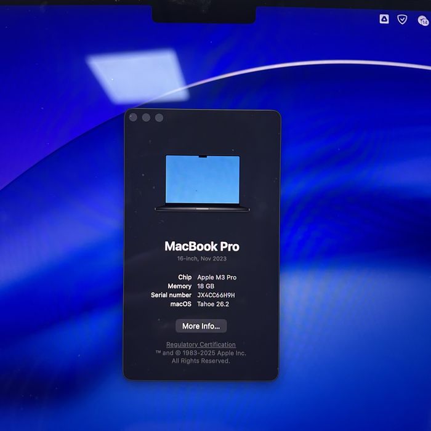This screenshot has height=431, width=431.
Task: Click the More Info... button
Action: click(201, 326)
